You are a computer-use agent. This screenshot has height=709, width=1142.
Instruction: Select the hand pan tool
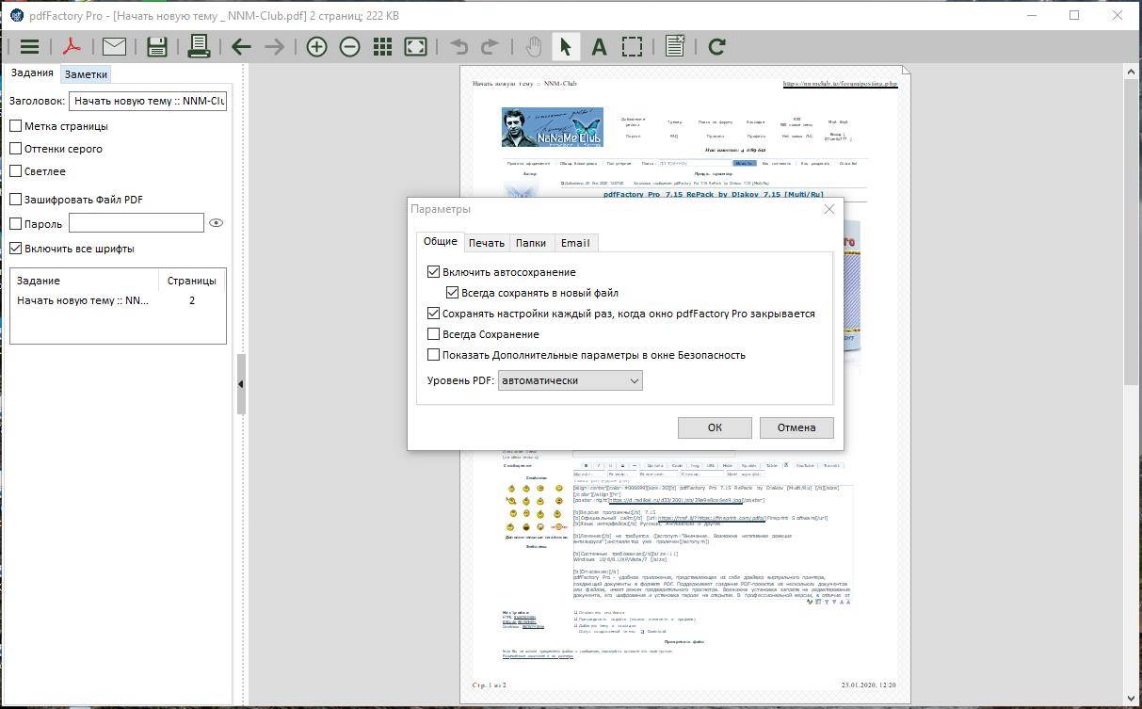coord(533,46)
